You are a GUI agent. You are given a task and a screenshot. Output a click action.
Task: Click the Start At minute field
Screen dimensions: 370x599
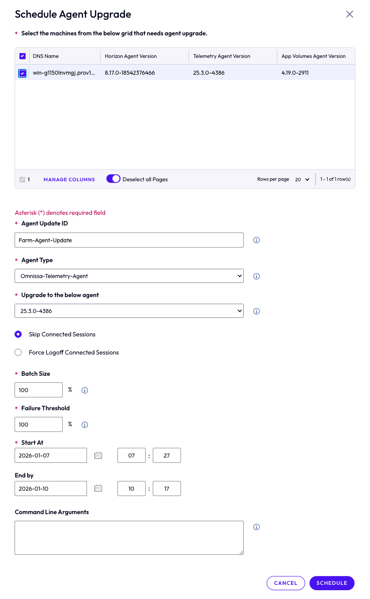pos(167,455)
